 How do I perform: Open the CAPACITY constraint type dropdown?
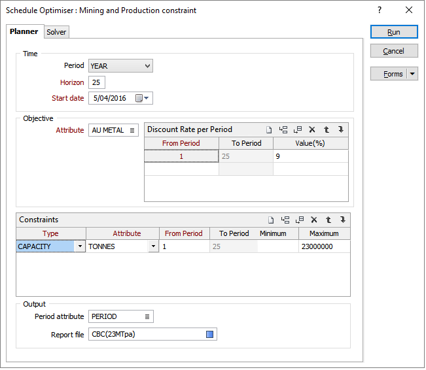pyautogui.click(x=80, y=246)
